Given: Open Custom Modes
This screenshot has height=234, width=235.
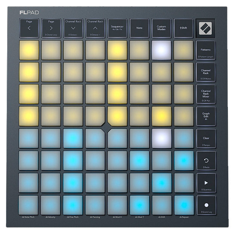Looking at the screenshot, I should click(x=161, y=28).
